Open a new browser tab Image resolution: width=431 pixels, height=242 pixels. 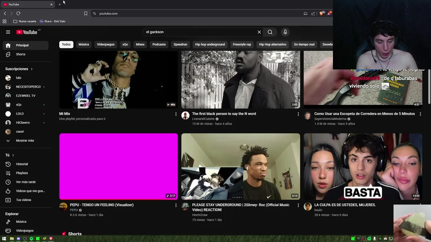pyautogui.click(x=60, y=4)
